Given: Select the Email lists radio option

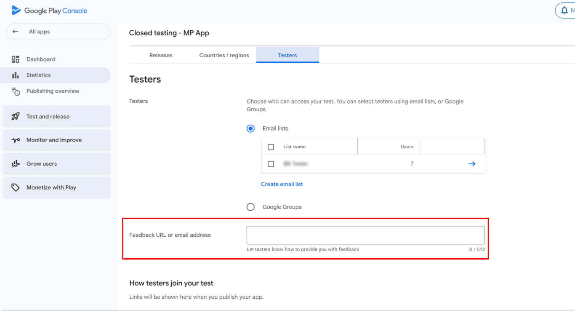Looking at the screenshot, I should click(251, 129).
